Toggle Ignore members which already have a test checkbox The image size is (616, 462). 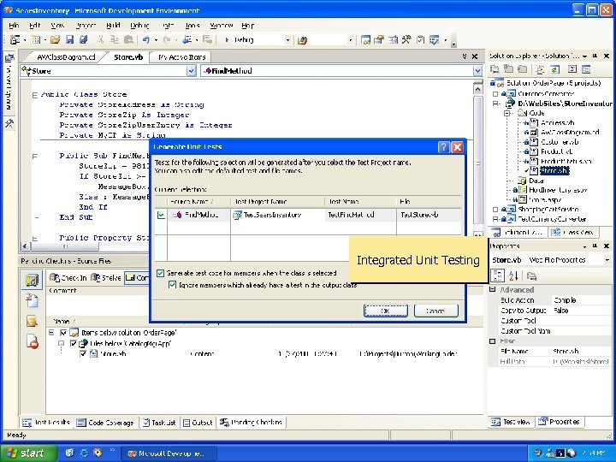tap(172, 285)
